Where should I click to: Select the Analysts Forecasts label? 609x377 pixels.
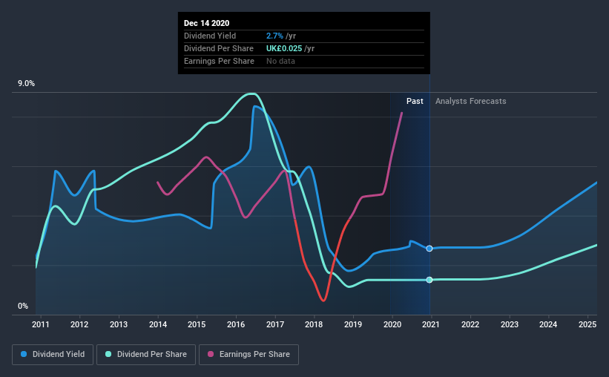pos(471,101)
